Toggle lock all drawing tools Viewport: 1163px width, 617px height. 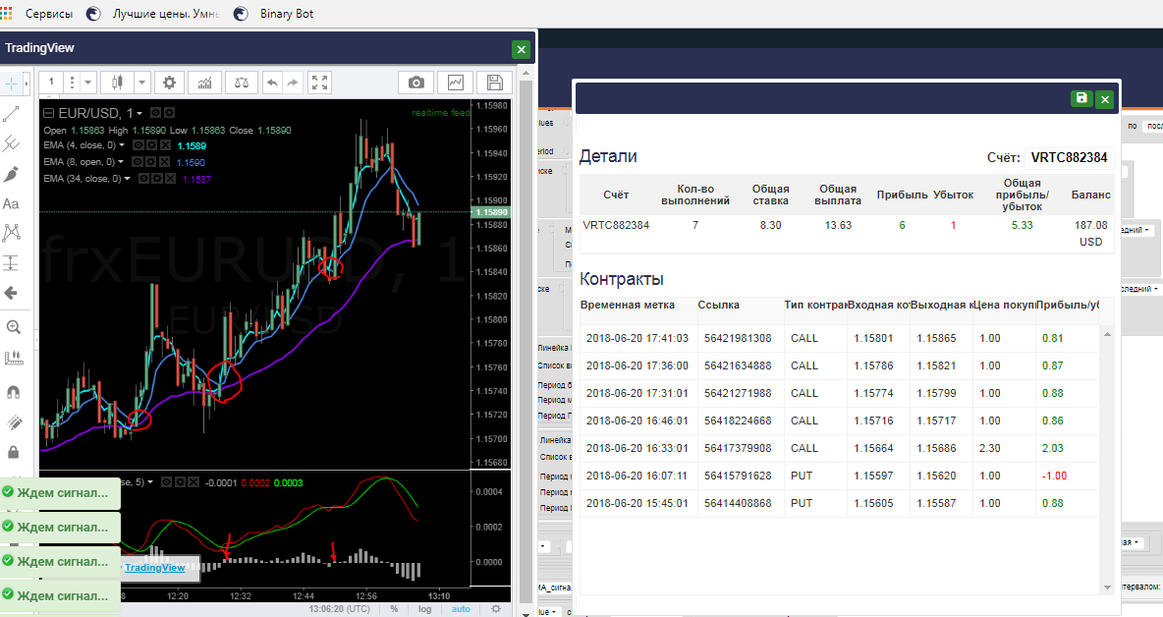(13, 452)
